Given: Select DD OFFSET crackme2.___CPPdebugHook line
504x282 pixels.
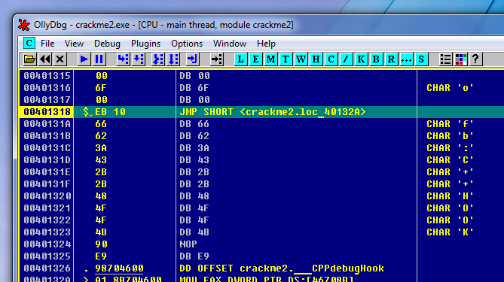Looking at the screenshot, I should coord(282,268).
